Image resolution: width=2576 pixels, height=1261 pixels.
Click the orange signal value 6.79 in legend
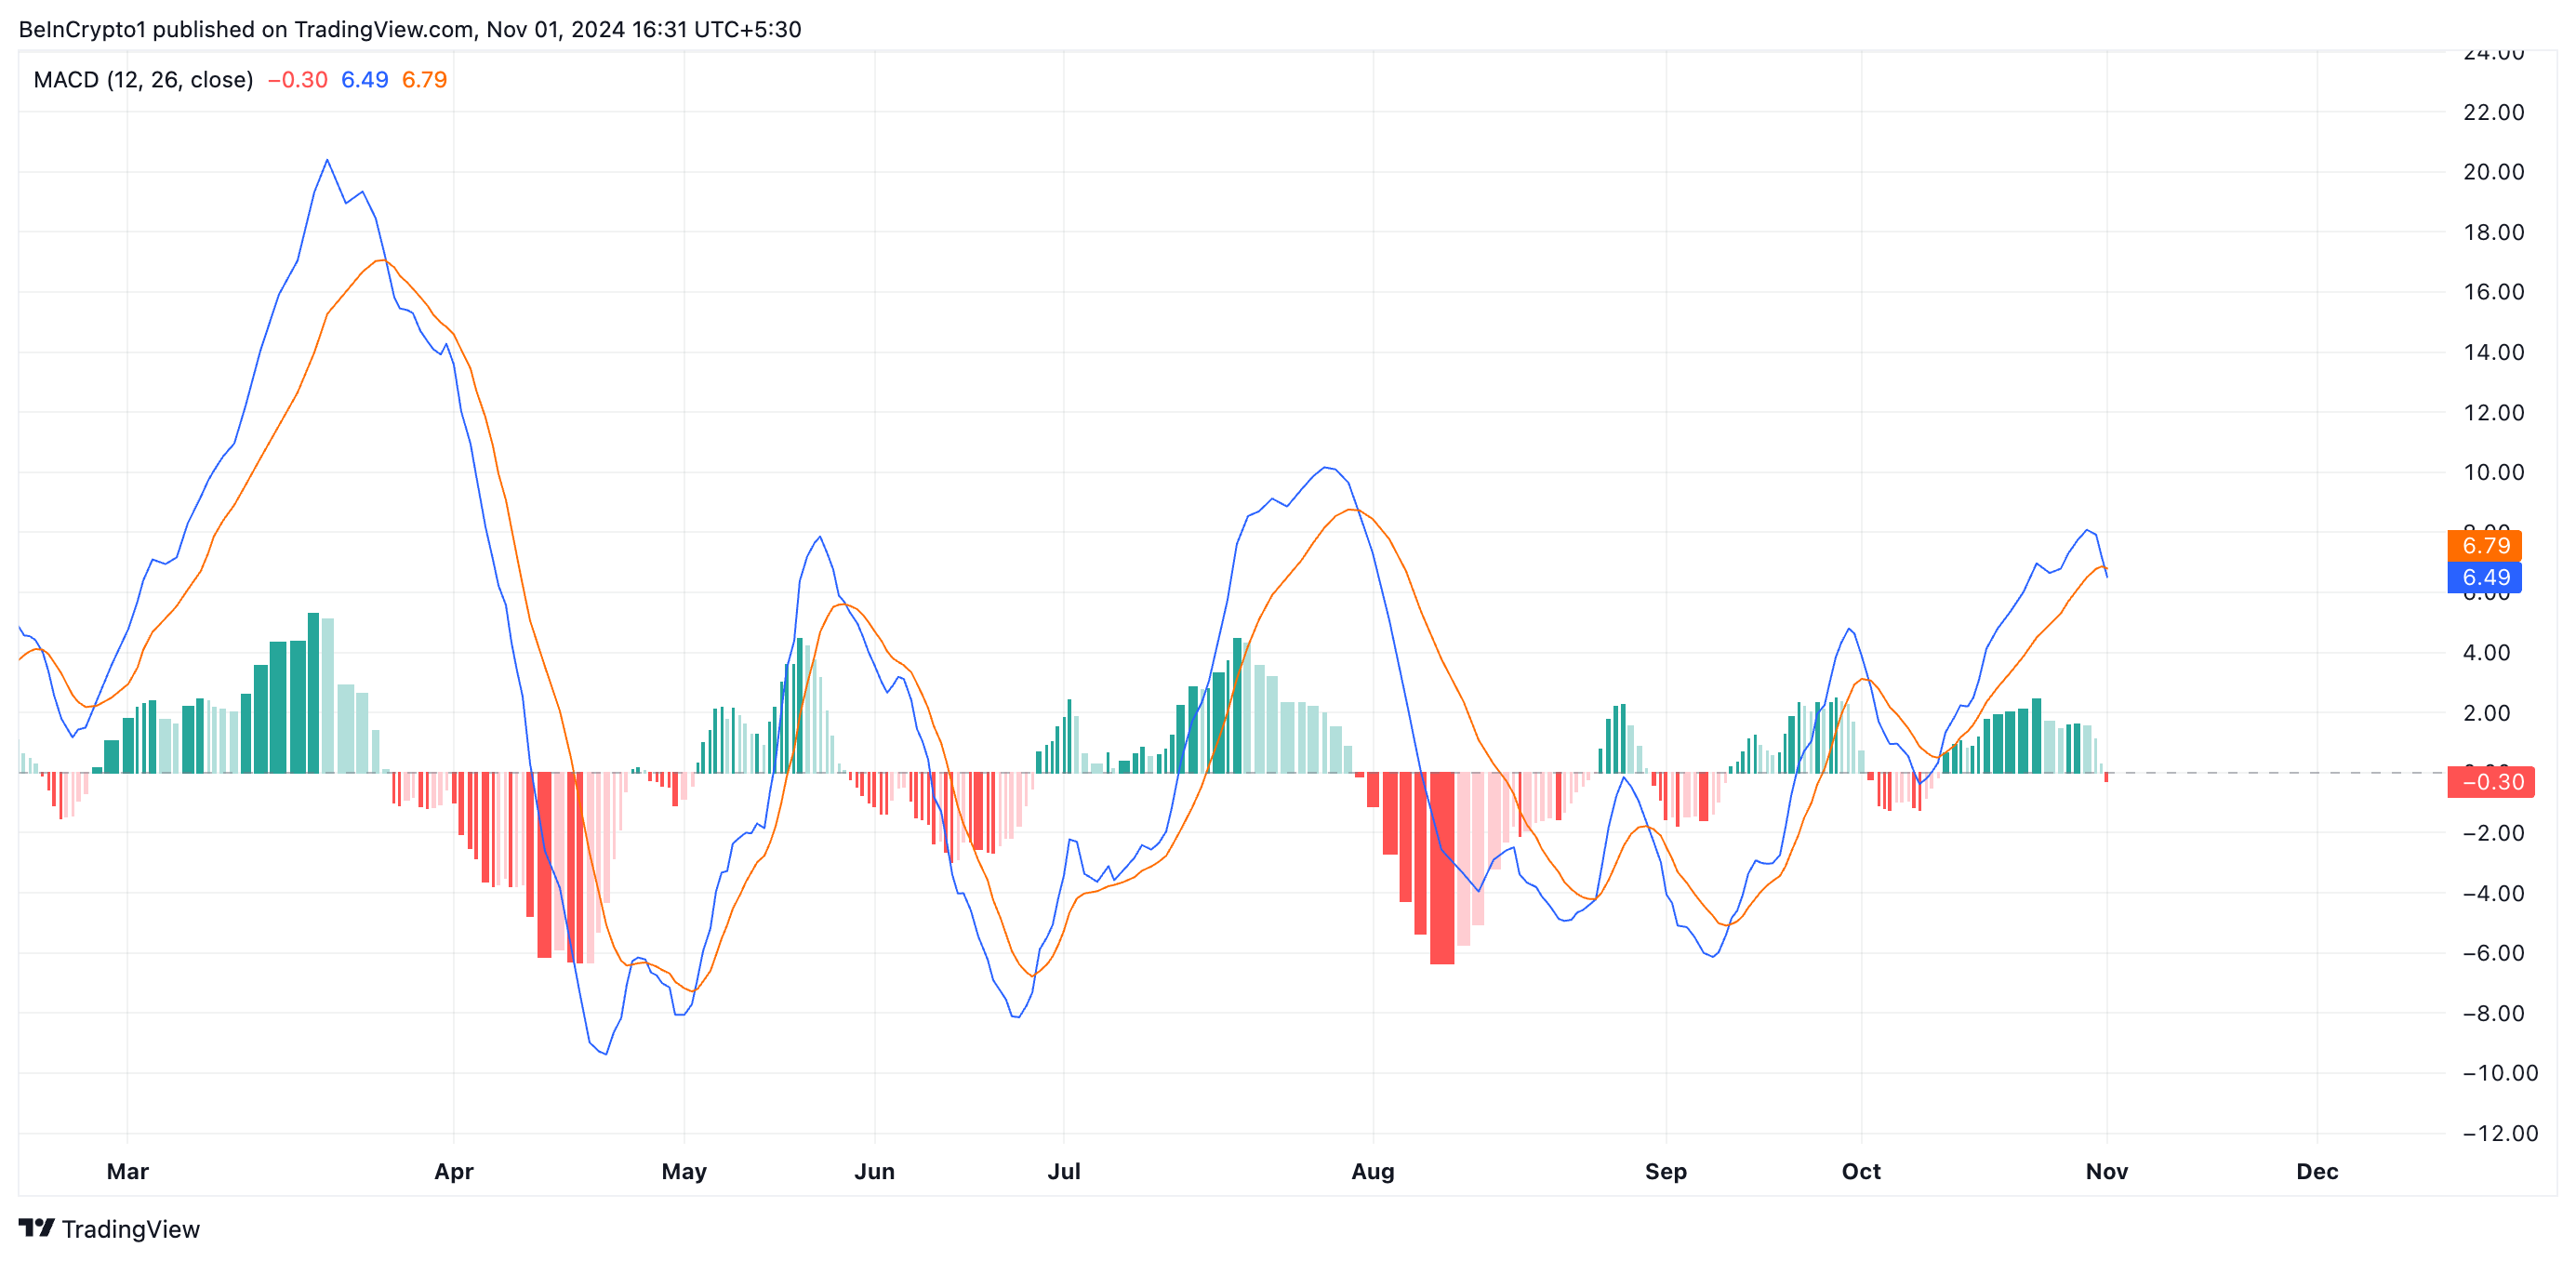(424, 80)
